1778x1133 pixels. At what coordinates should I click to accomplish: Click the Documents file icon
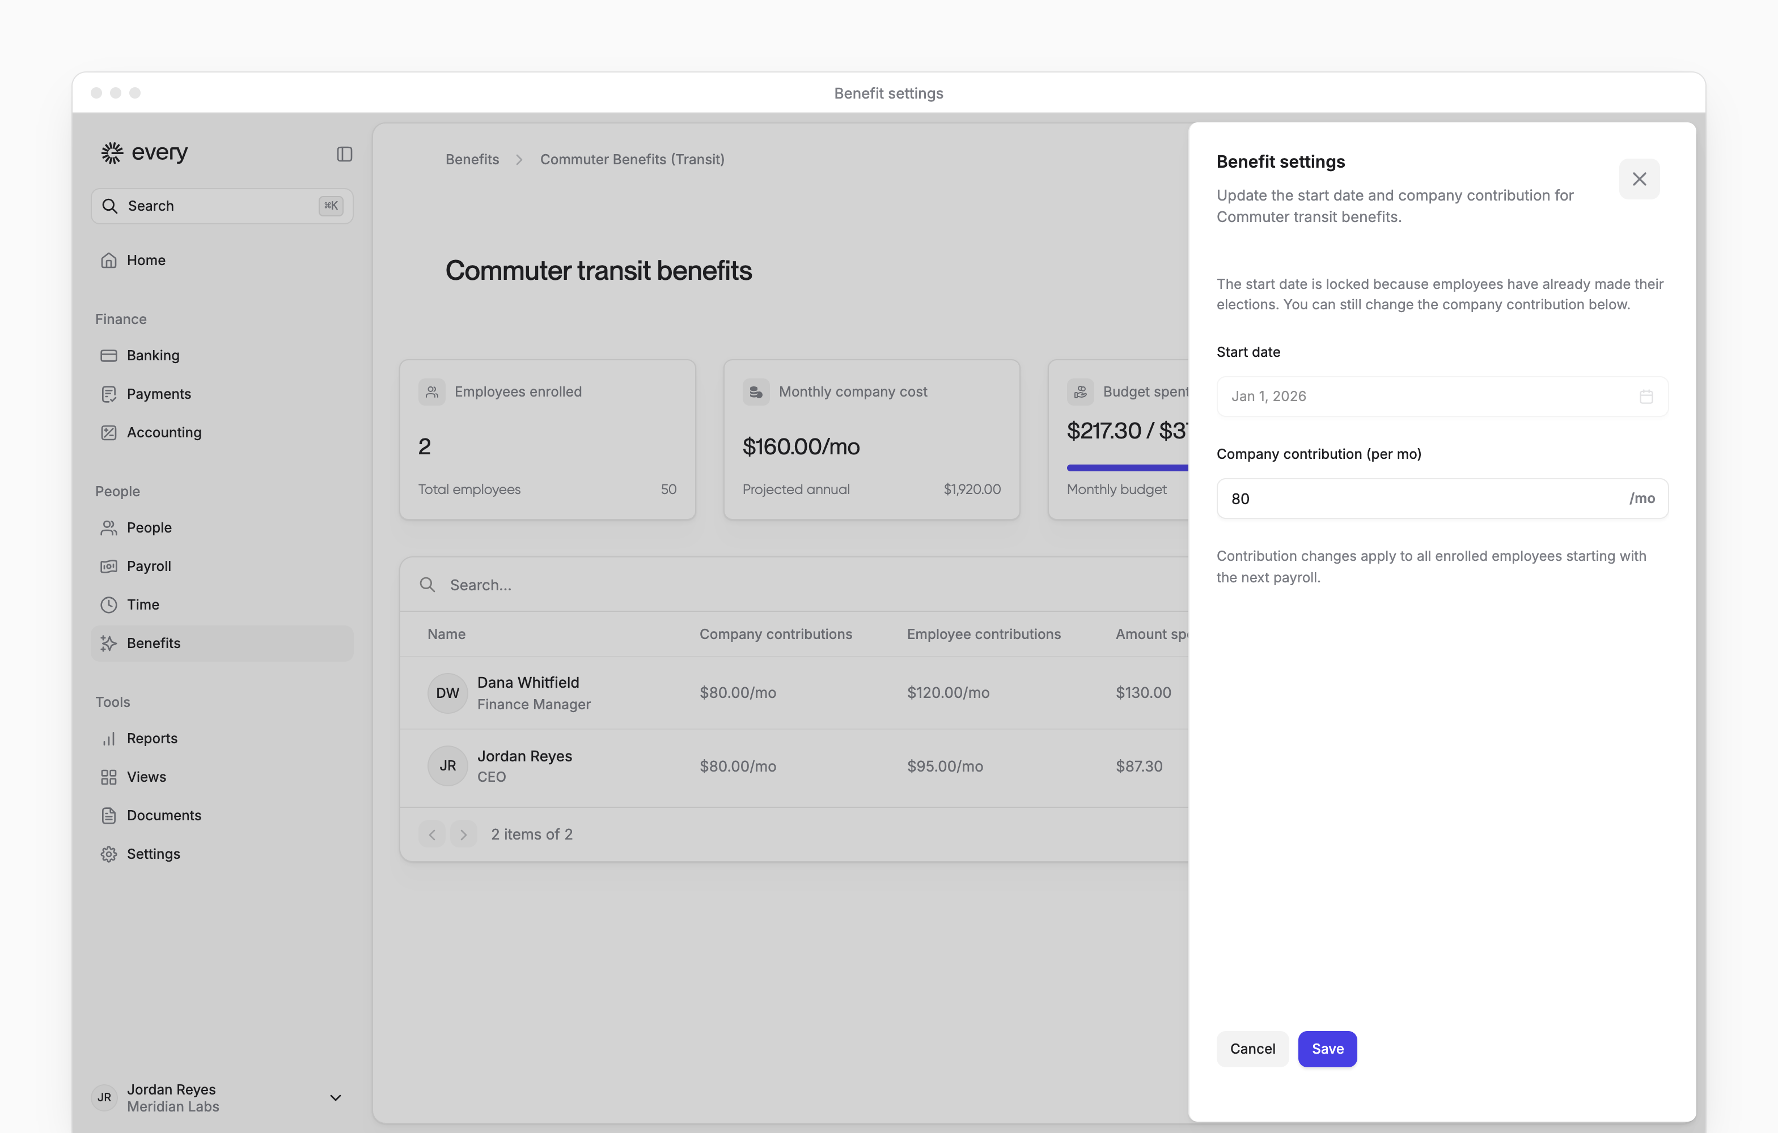pyautogui.click(x=108, y=815)
